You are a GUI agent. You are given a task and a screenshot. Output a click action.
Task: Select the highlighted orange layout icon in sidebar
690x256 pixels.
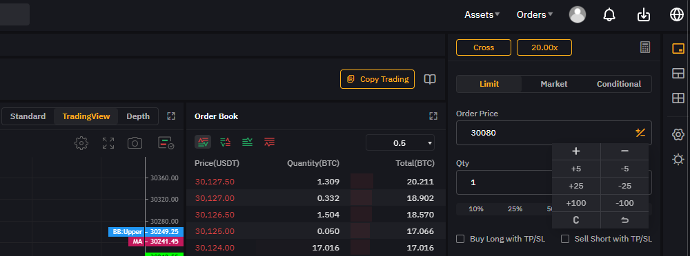tap(678, 48)
